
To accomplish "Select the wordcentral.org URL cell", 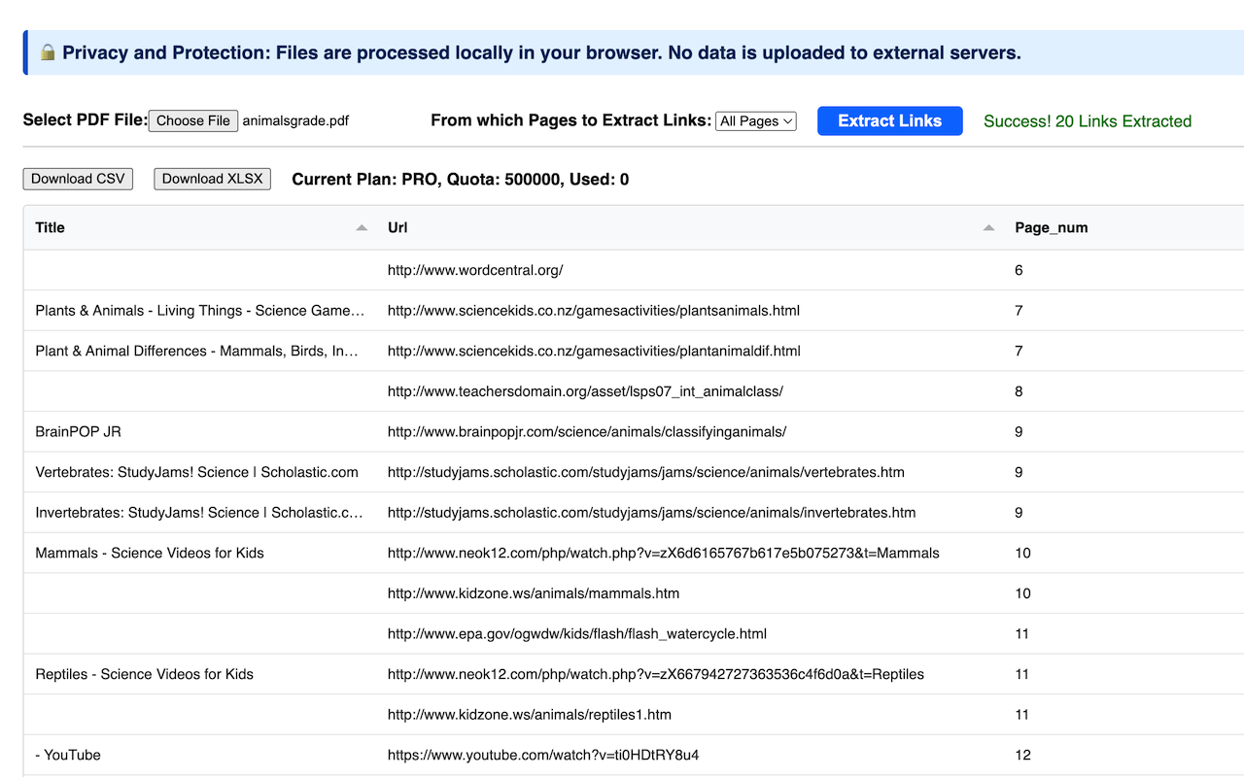I will click(475, 270).
